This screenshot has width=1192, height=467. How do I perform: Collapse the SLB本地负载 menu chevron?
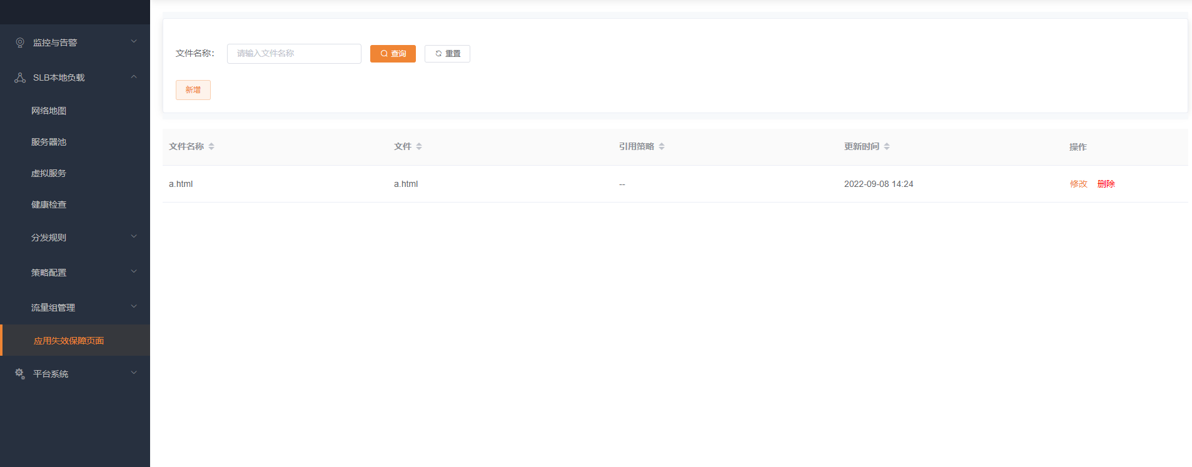click(134, 76)
